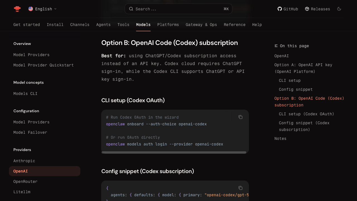Jump to Notes section in page outline
The height and width of the screenshot is (201, 357).
coord(280,138)
